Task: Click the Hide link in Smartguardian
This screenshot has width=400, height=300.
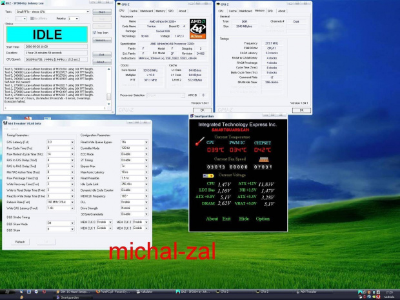Action: click(244, 219)
